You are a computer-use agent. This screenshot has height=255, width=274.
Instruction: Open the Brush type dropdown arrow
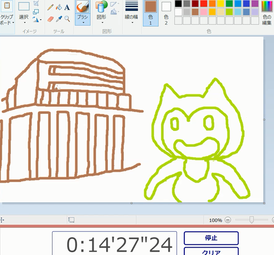click(83, 23)
